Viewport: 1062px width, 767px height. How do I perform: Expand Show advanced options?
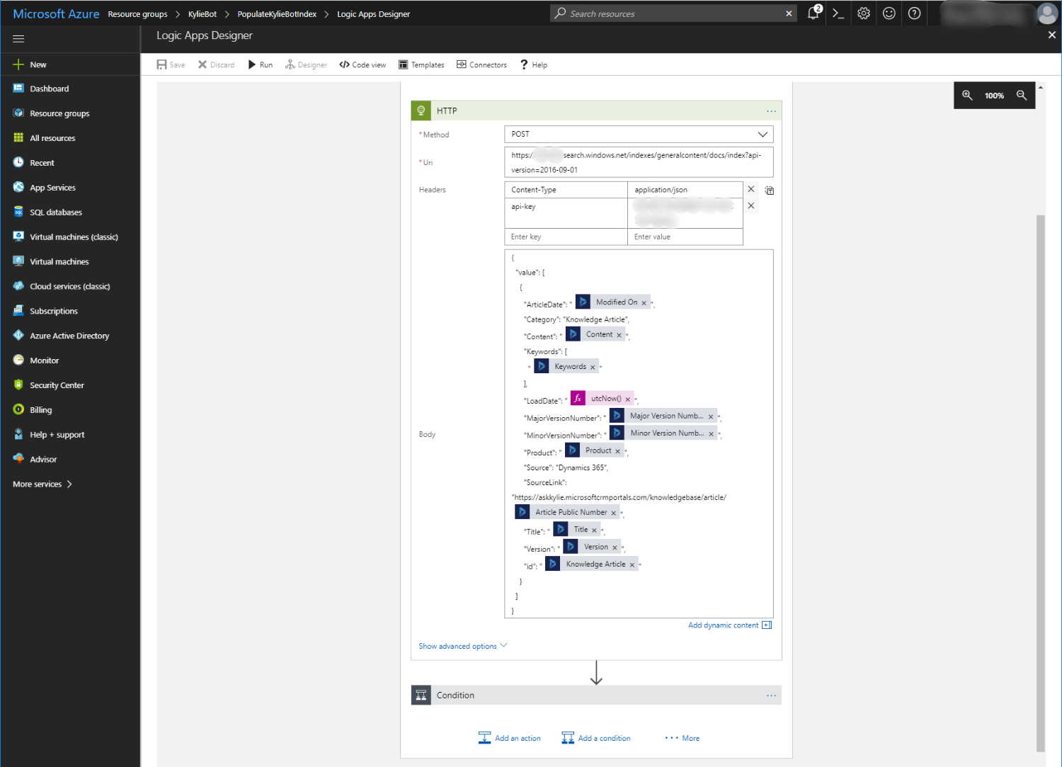coord(463,646)
